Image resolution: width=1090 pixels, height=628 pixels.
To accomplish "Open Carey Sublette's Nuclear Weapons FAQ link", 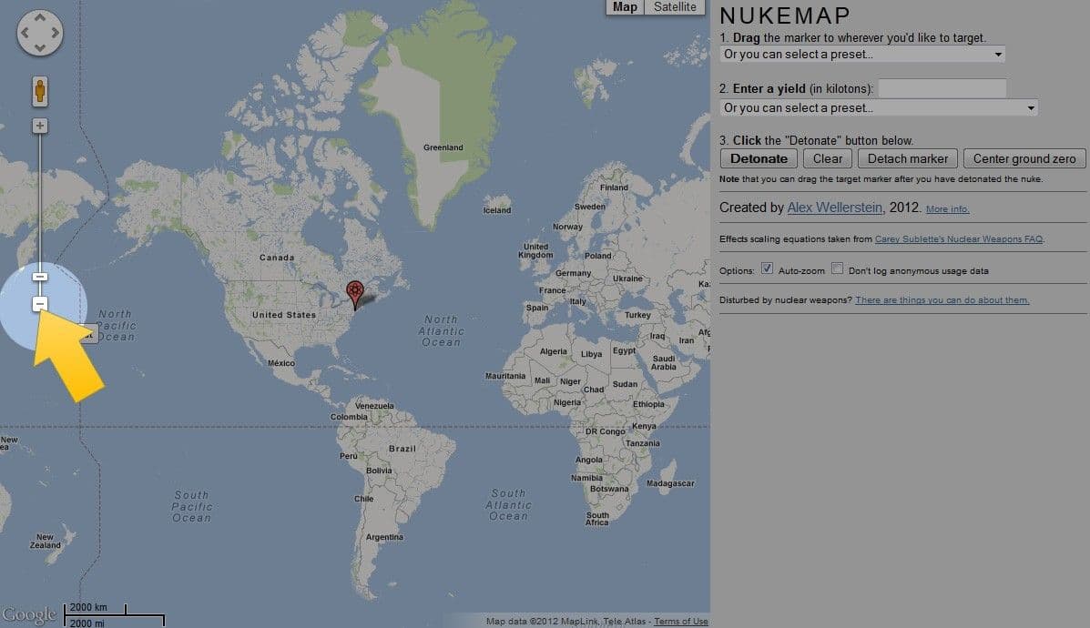I will point(959,239).
